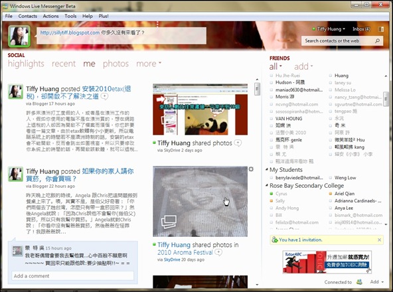Select contact Anya Lee

point(344,208)
